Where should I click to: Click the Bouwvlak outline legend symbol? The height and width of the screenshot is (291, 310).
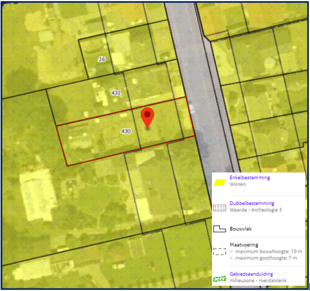(x=219, y=229)
